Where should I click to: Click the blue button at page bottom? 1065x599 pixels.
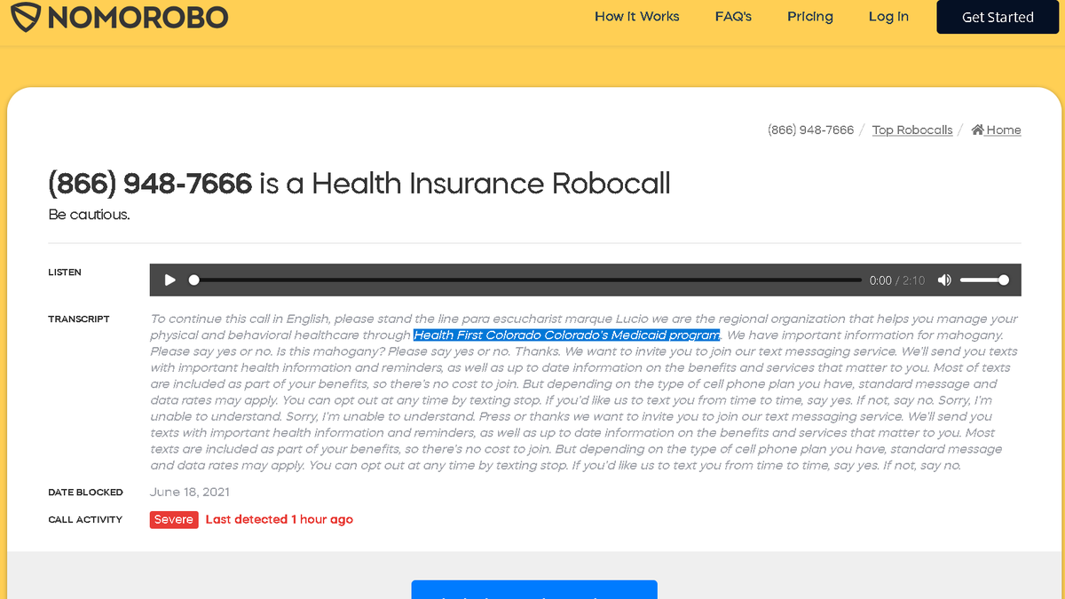click(x=534, y=589)
